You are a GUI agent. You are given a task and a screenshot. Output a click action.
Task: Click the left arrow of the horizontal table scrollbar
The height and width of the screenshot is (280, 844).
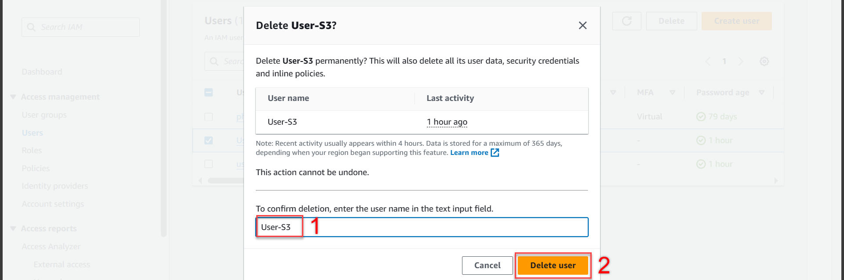pyautogui.click(x=200, y=180)
